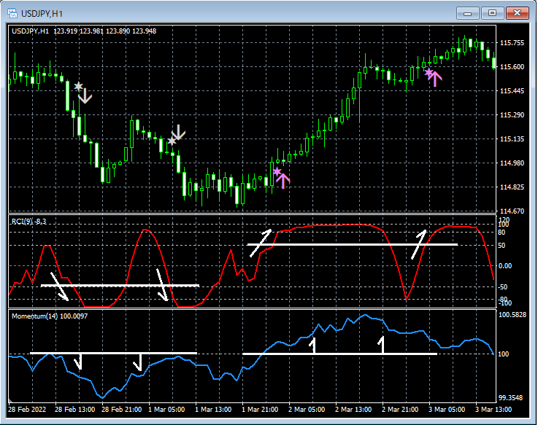The image size is (538, 425).
Task: Click price level 114.980 on the price axis
Action: [512, 163]
